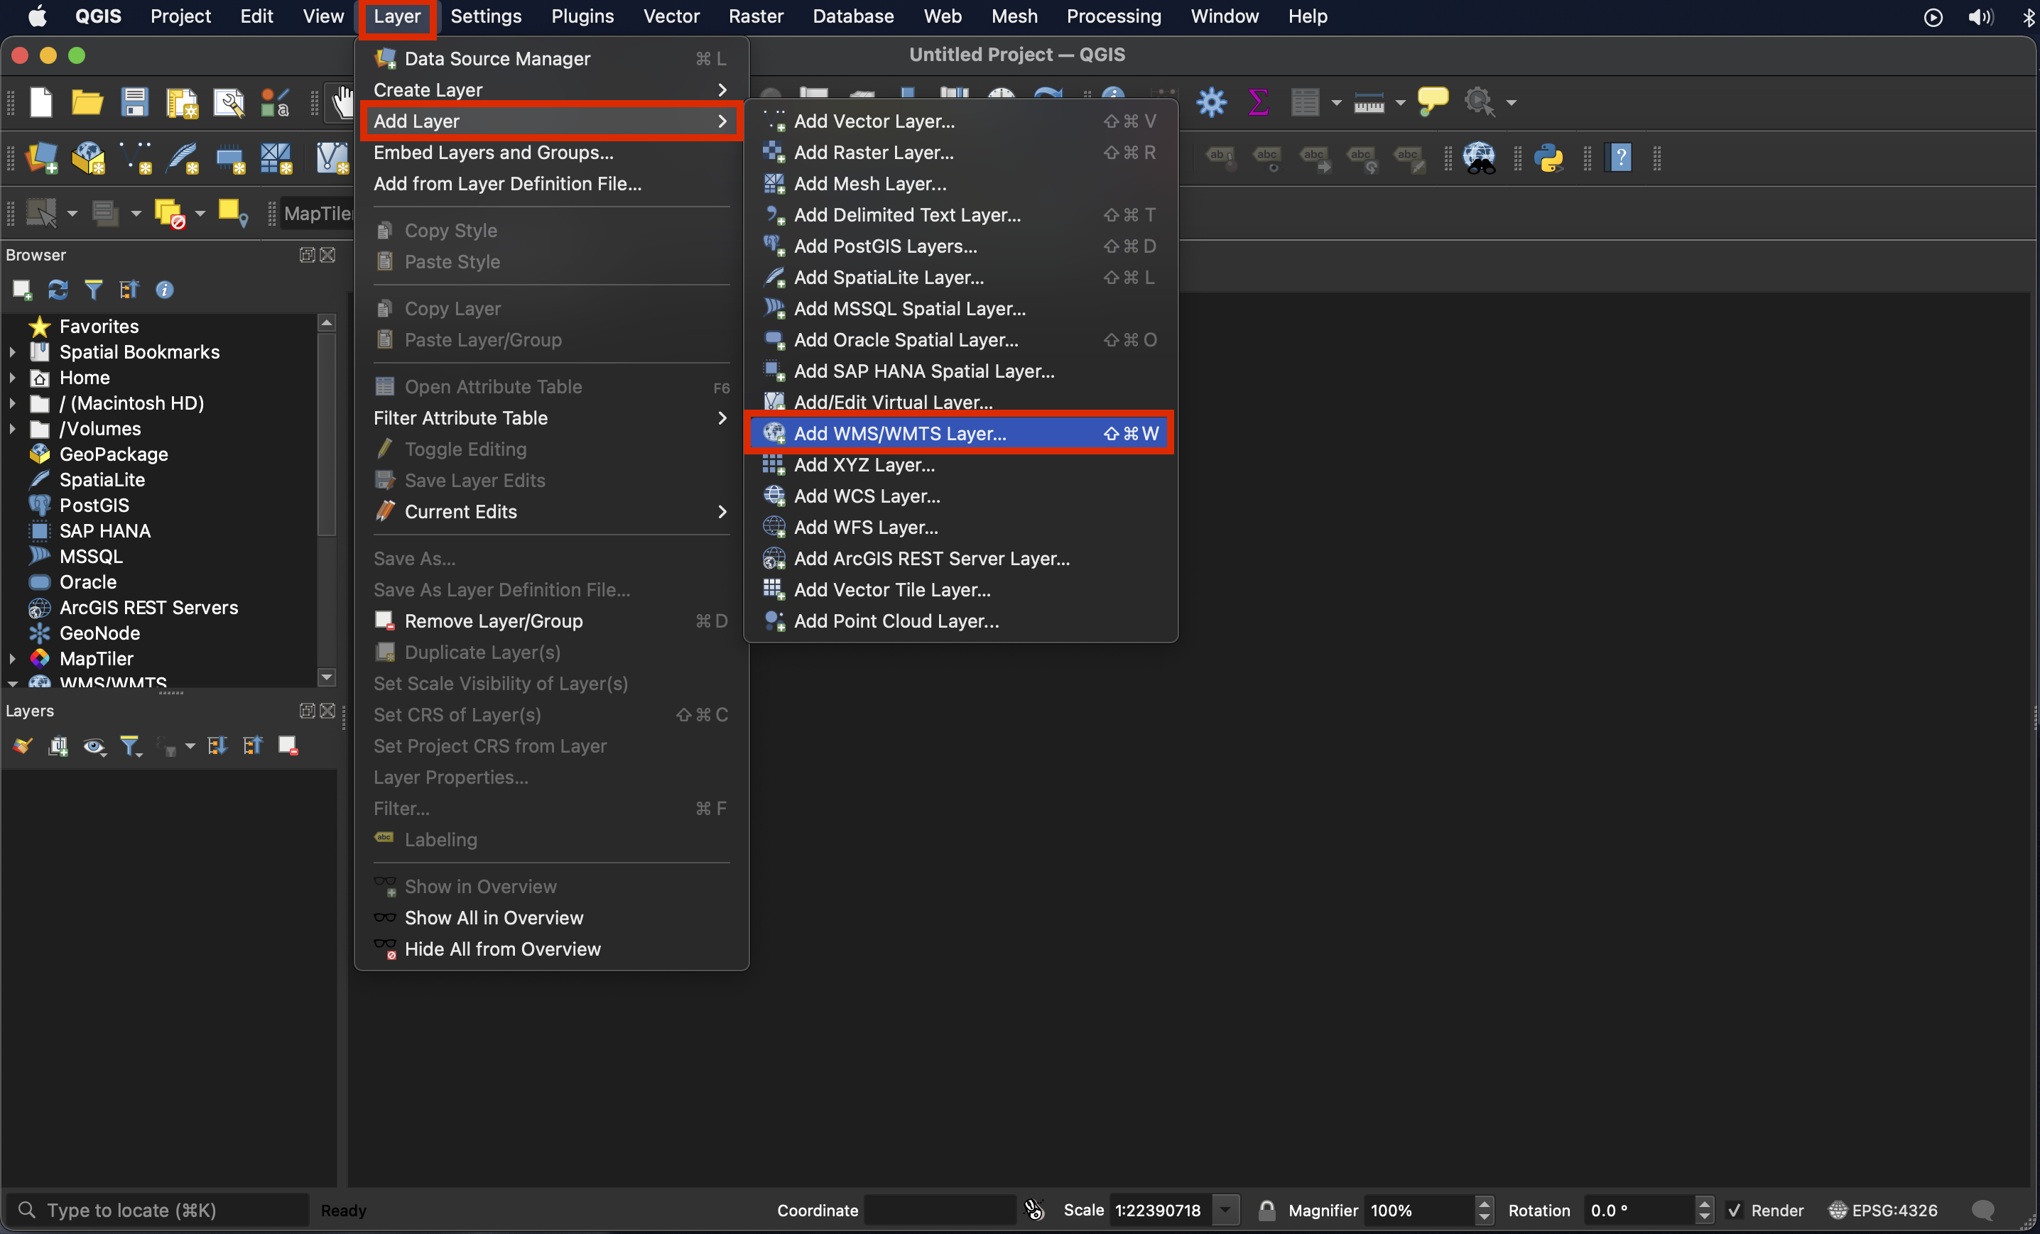Open the Field Calculator sigma icon
This screenshot has width=2040, height=1234.
[1258, 103]
